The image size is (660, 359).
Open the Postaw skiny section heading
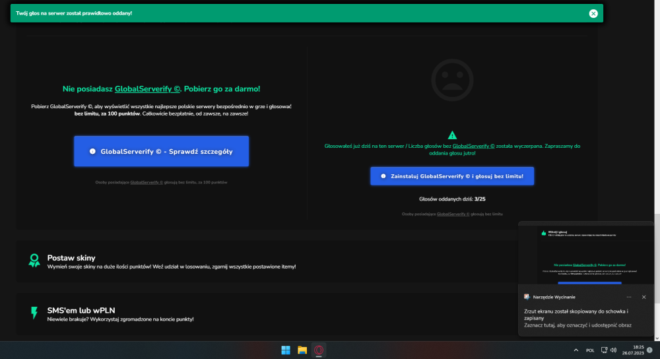[71, 257]
